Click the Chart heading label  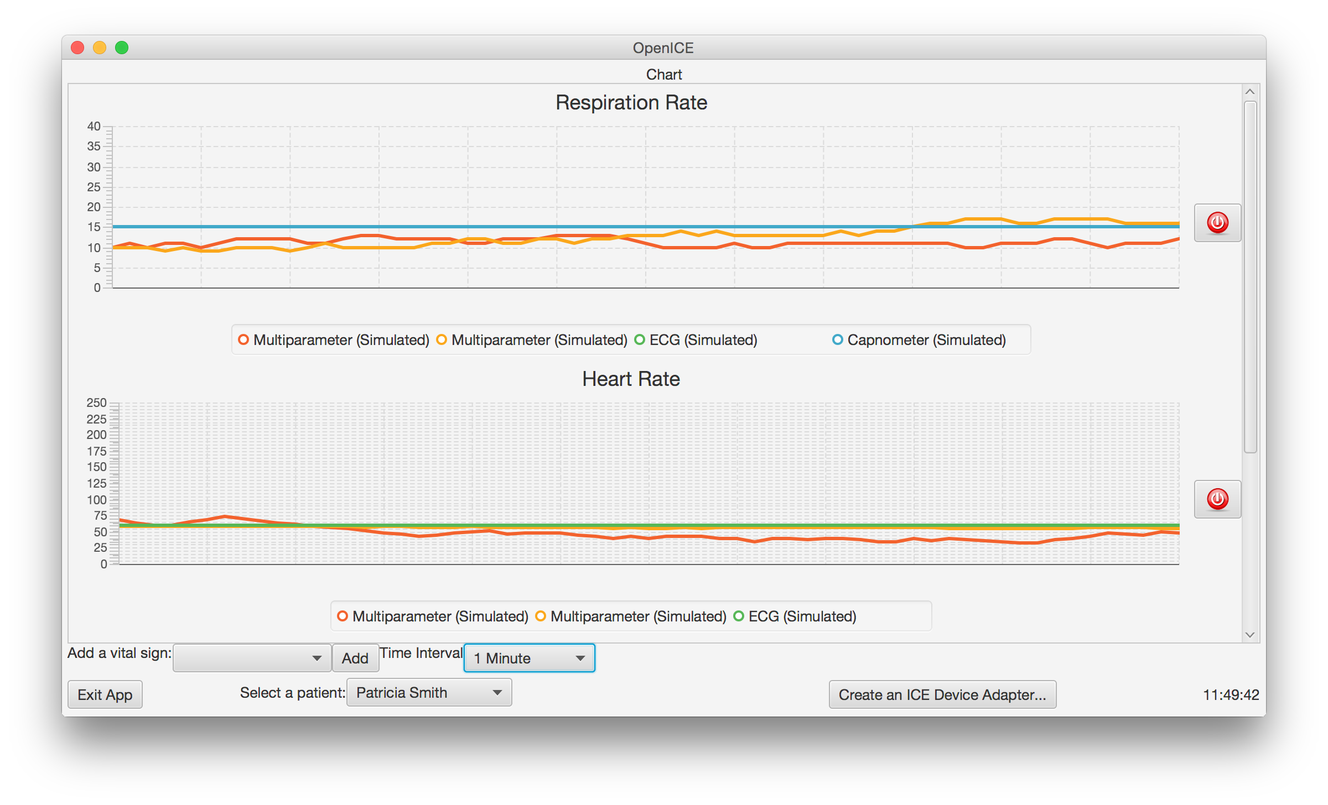pyautogui.click(x=664, y=74)
